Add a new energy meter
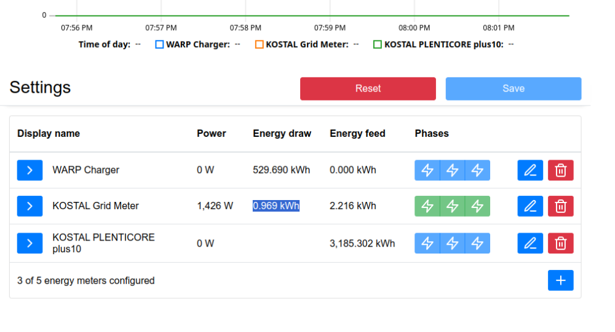The height and width of the screenshot is (332, 615). [560, 280]
